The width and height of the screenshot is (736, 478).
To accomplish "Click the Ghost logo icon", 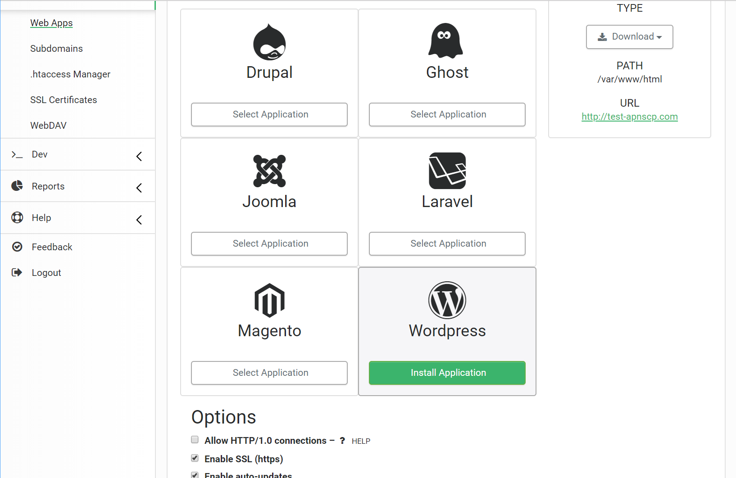I will point(445,41).
